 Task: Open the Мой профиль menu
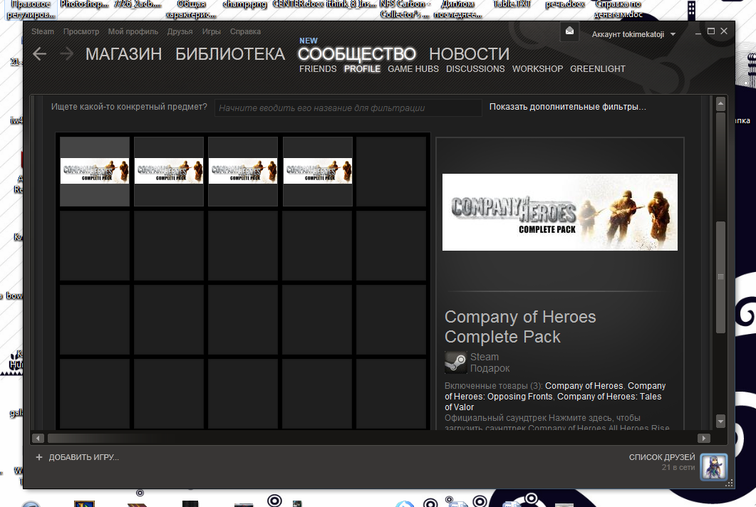pos(133,31)
